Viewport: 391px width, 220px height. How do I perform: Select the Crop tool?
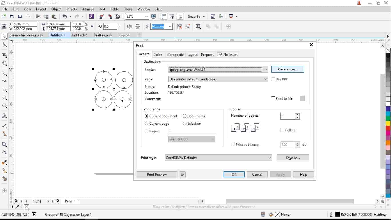point(4,54)
